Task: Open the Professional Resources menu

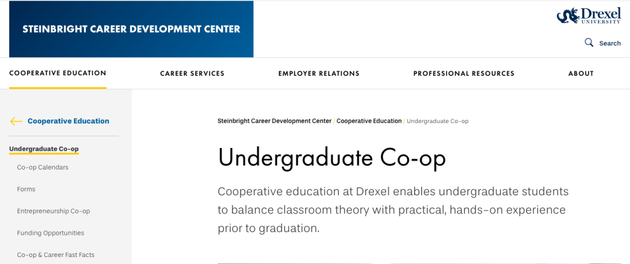Action: point(464,74)
